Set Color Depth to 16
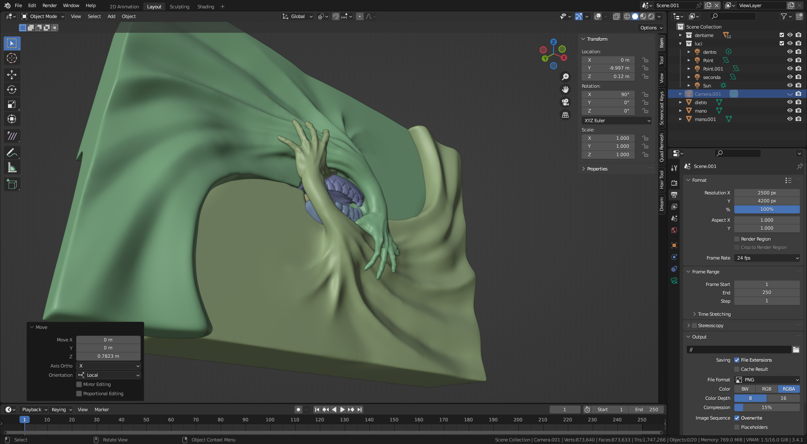Viewport: 807px width, 444px height. [783, 398]
